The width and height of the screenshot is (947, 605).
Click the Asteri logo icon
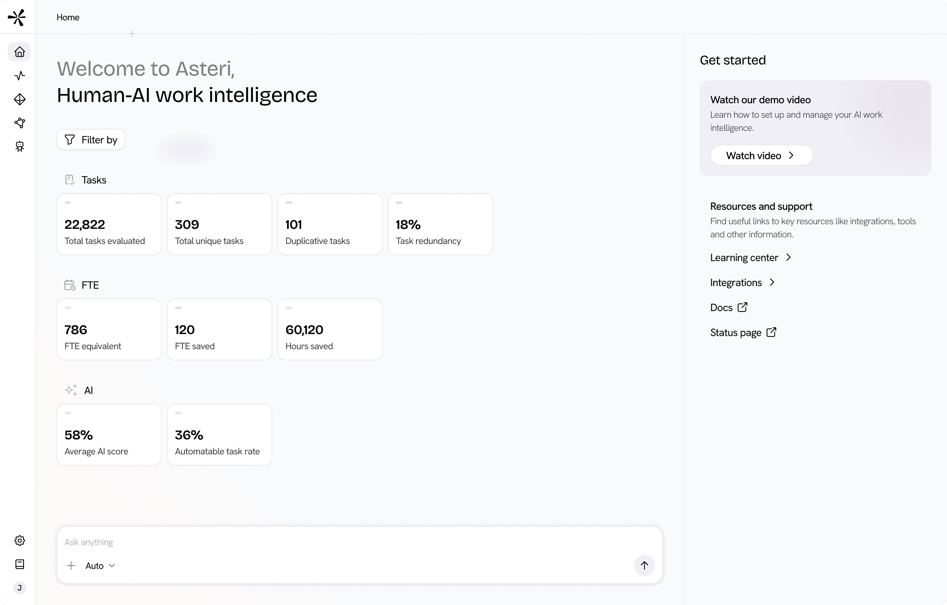click(17, 17)
